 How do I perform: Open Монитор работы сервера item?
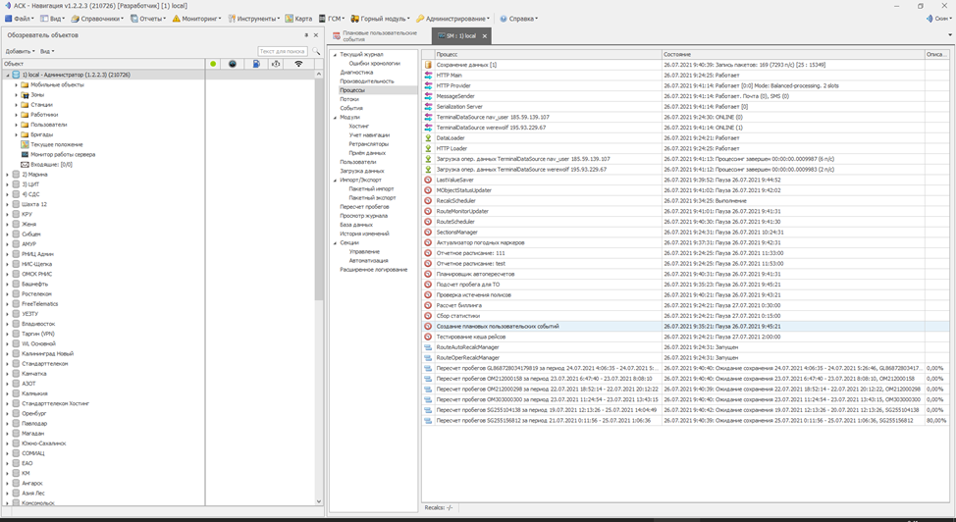coord(62,154)
